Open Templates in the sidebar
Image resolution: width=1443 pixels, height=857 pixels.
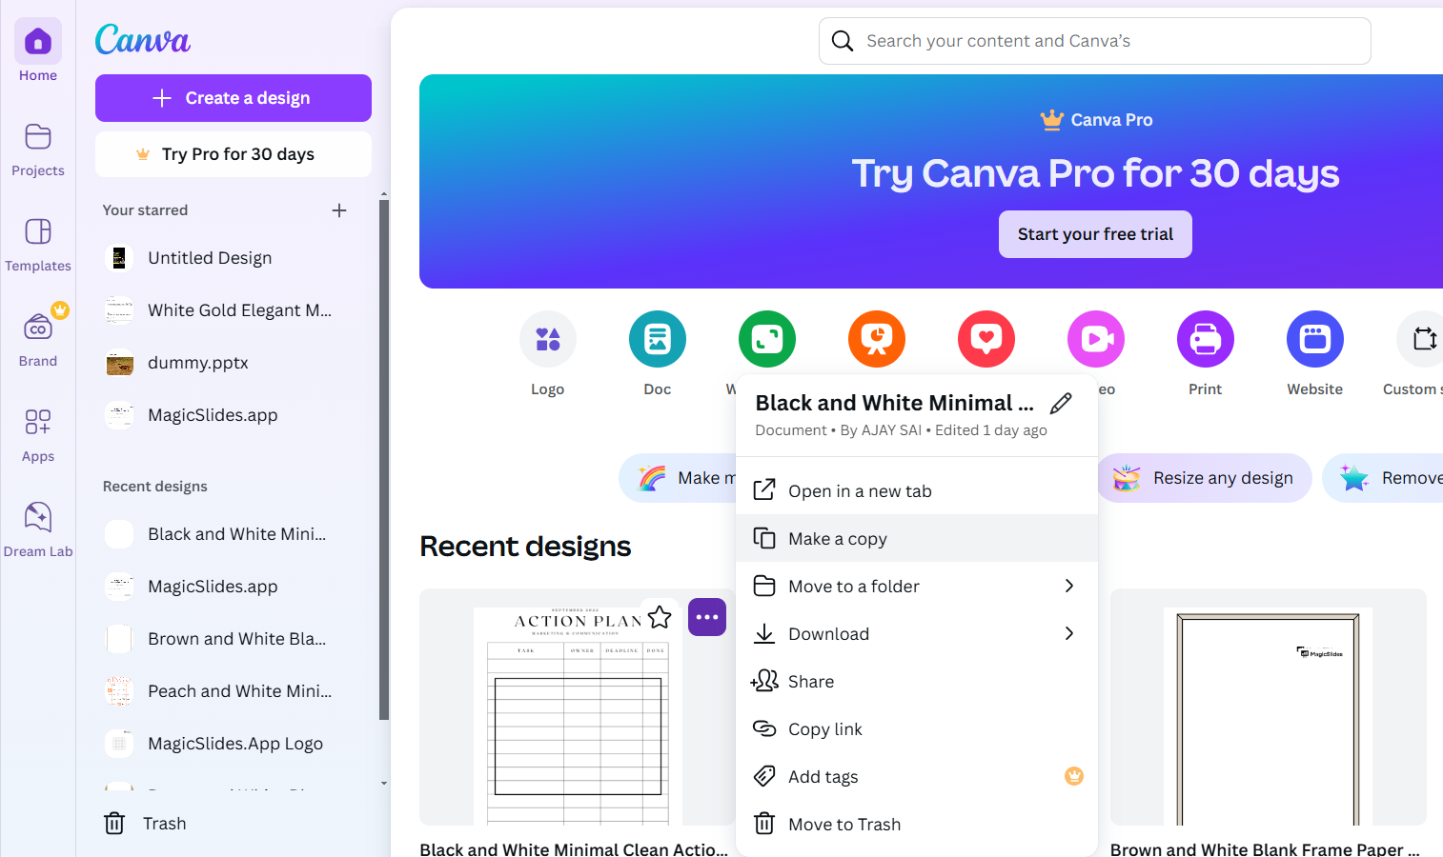tap(38, 246)
